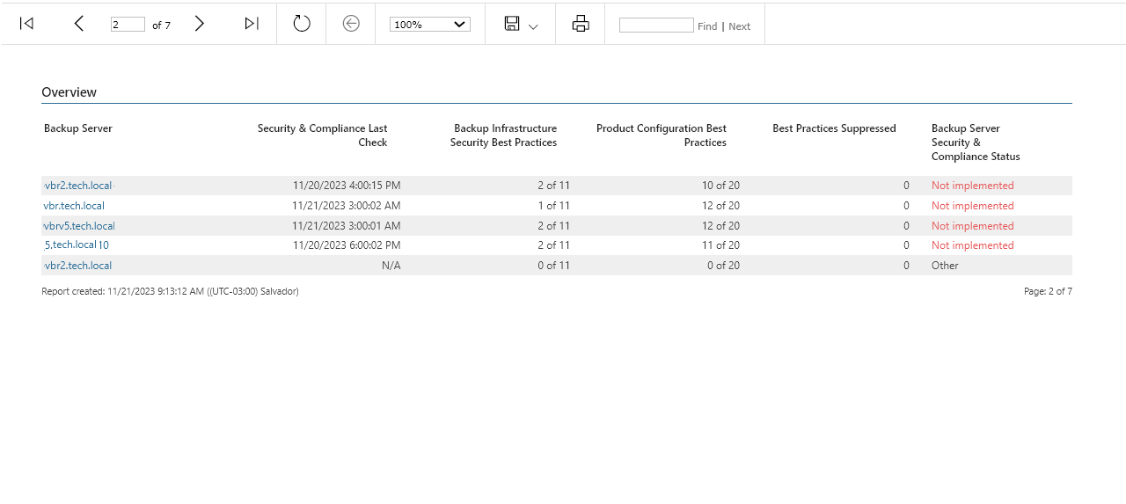Go back to the parent report
This screenshot has width=1126, height=504.
tap(351, 24)
